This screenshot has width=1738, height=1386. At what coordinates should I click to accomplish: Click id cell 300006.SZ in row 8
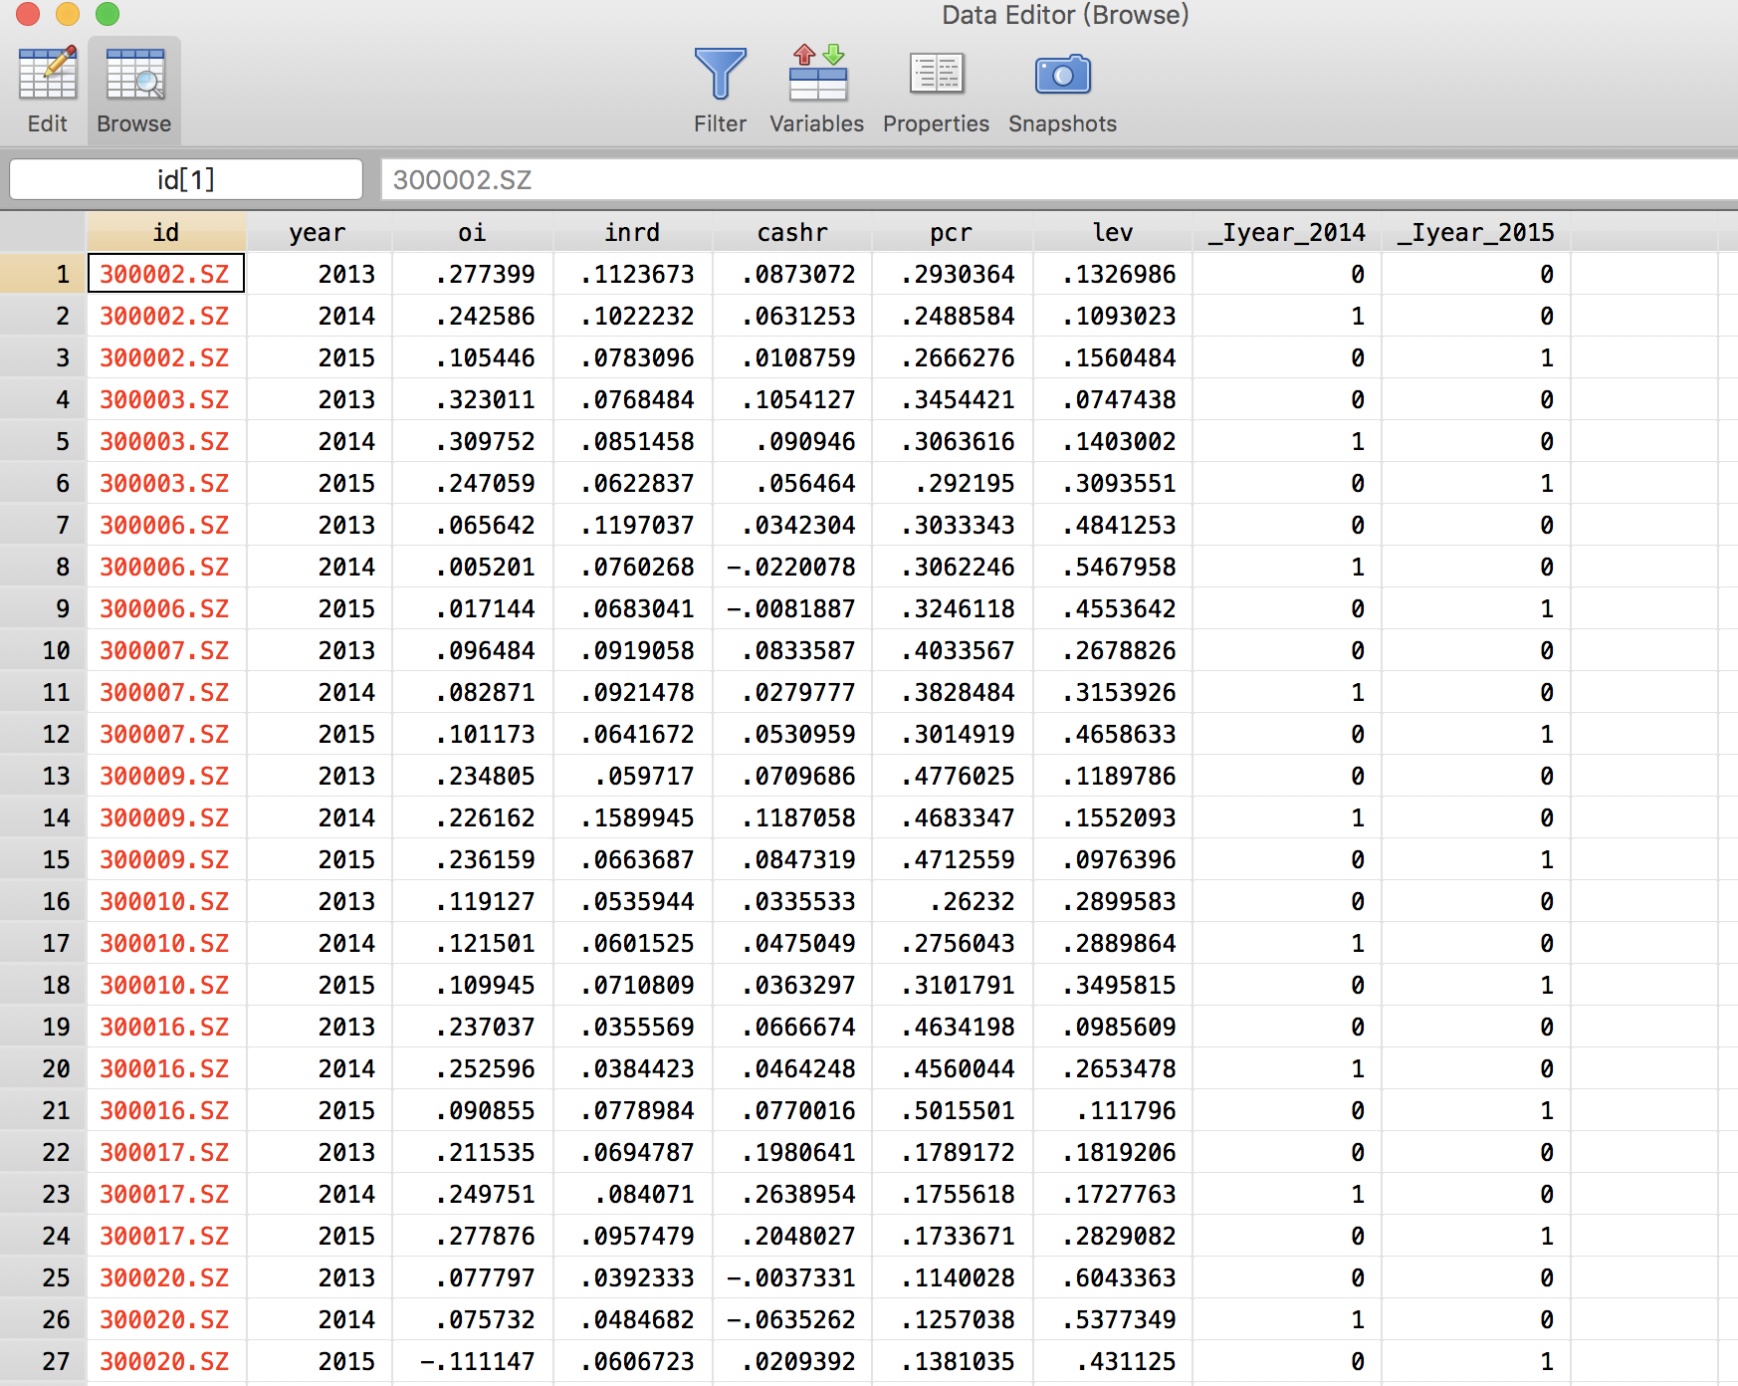click(x=165, y=567)
